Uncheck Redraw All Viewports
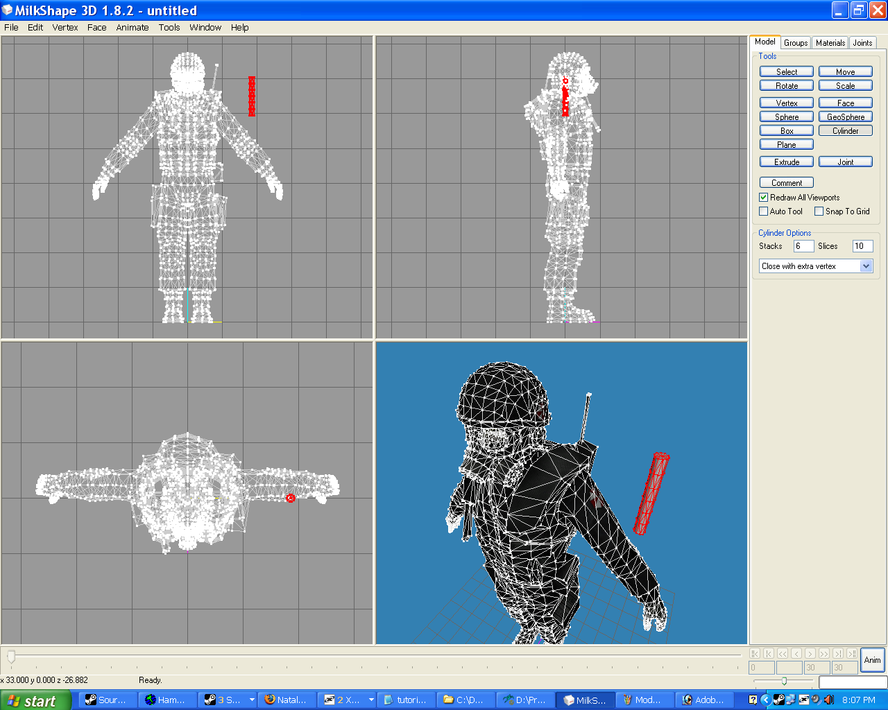888x710 pixels. click(x=763, y=197)
